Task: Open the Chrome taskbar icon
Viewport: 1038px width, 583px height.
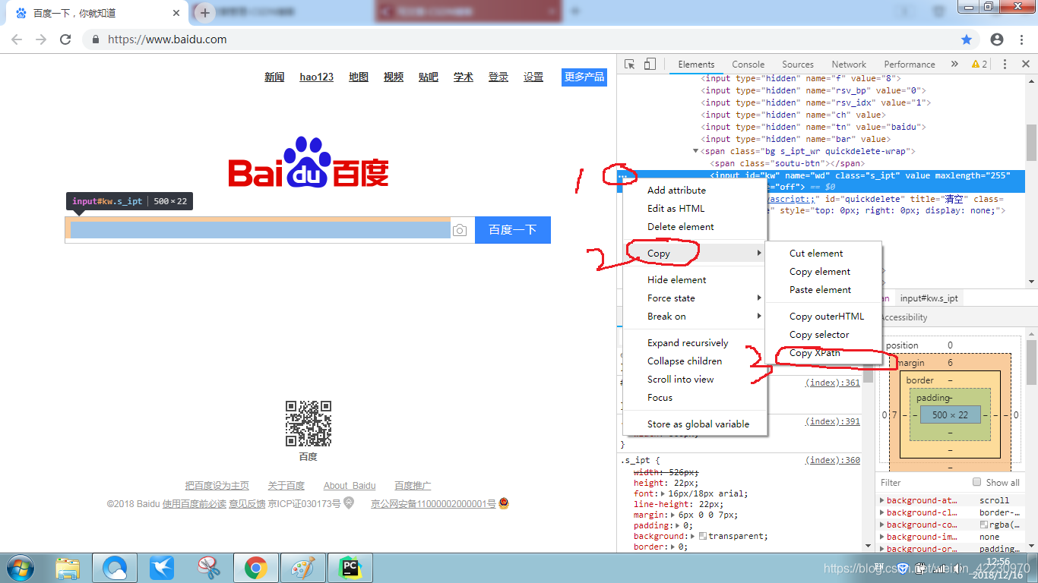Action: click(x=255, y=568)
